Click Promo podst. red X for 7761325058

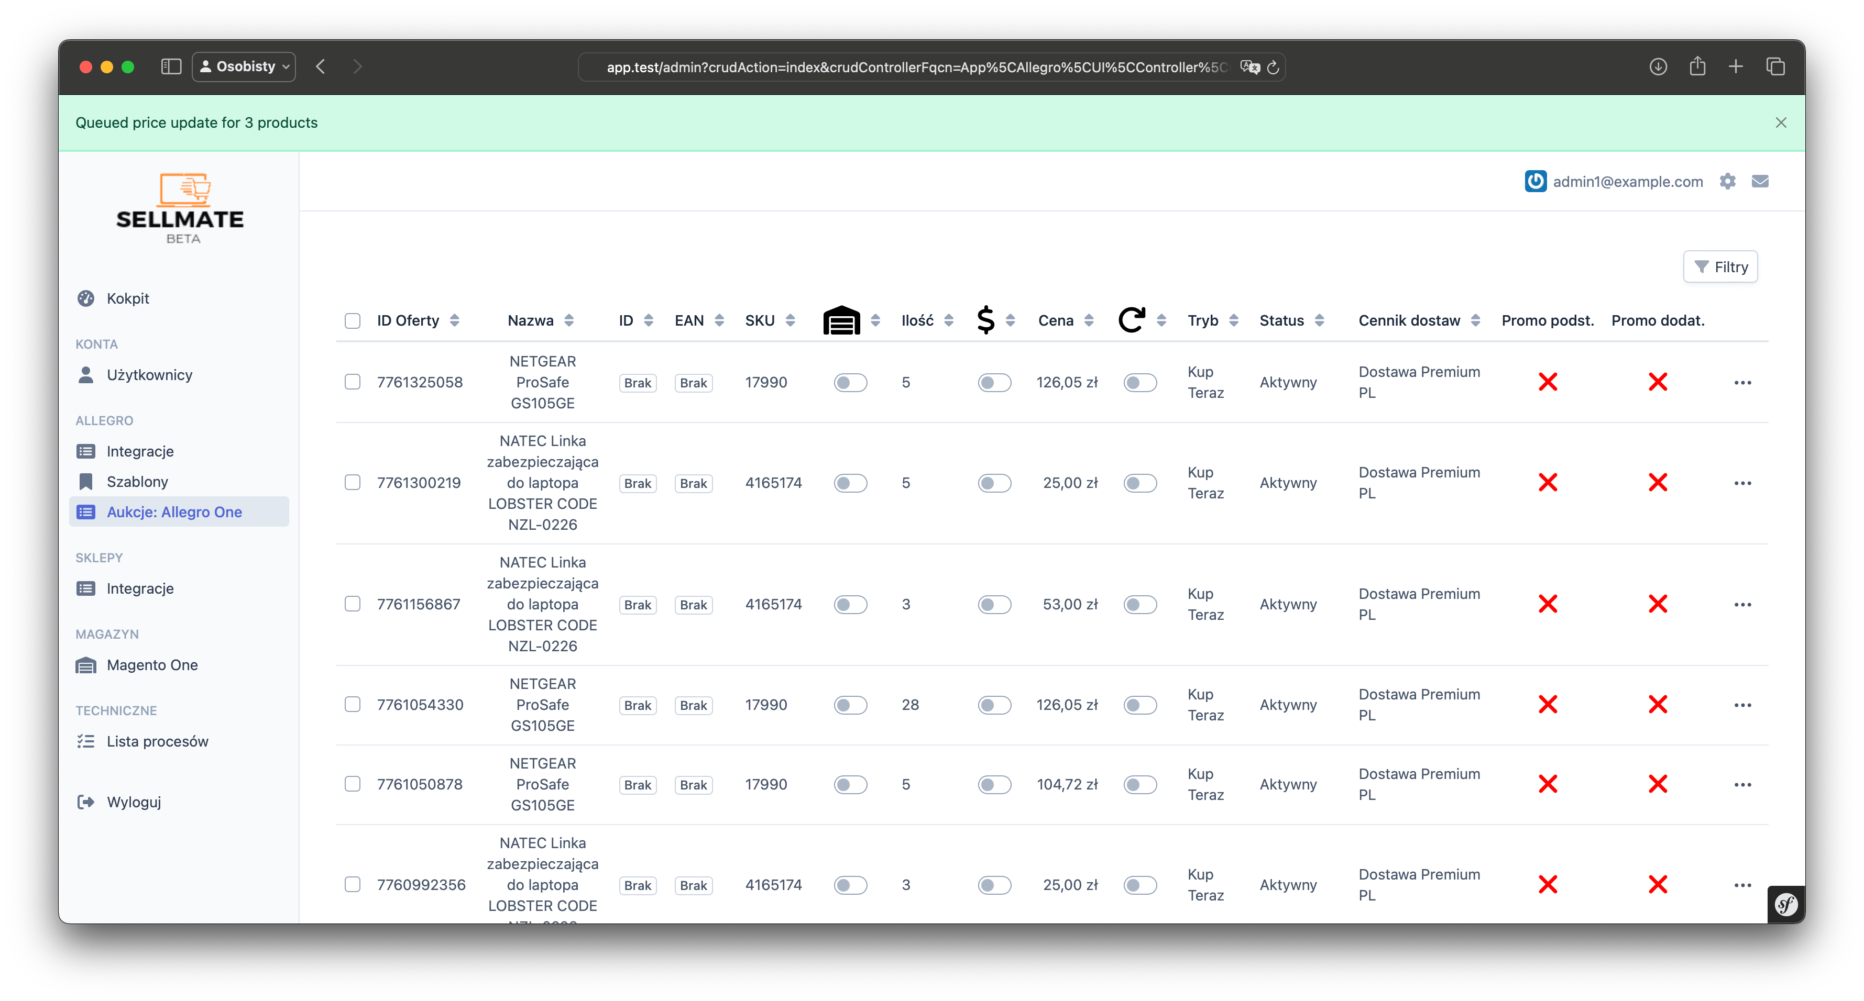coord(1548,382)
